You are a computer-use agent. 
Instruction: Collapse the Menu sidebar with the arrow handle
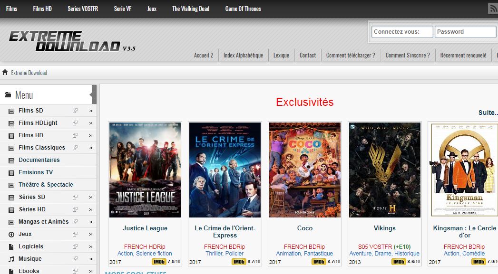(x=94, y=94)
